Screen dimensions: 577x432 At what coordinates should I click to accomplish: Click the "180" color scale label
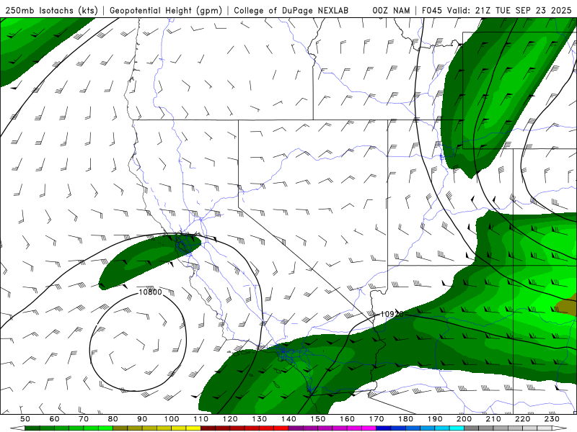click(x=406, y=419)
